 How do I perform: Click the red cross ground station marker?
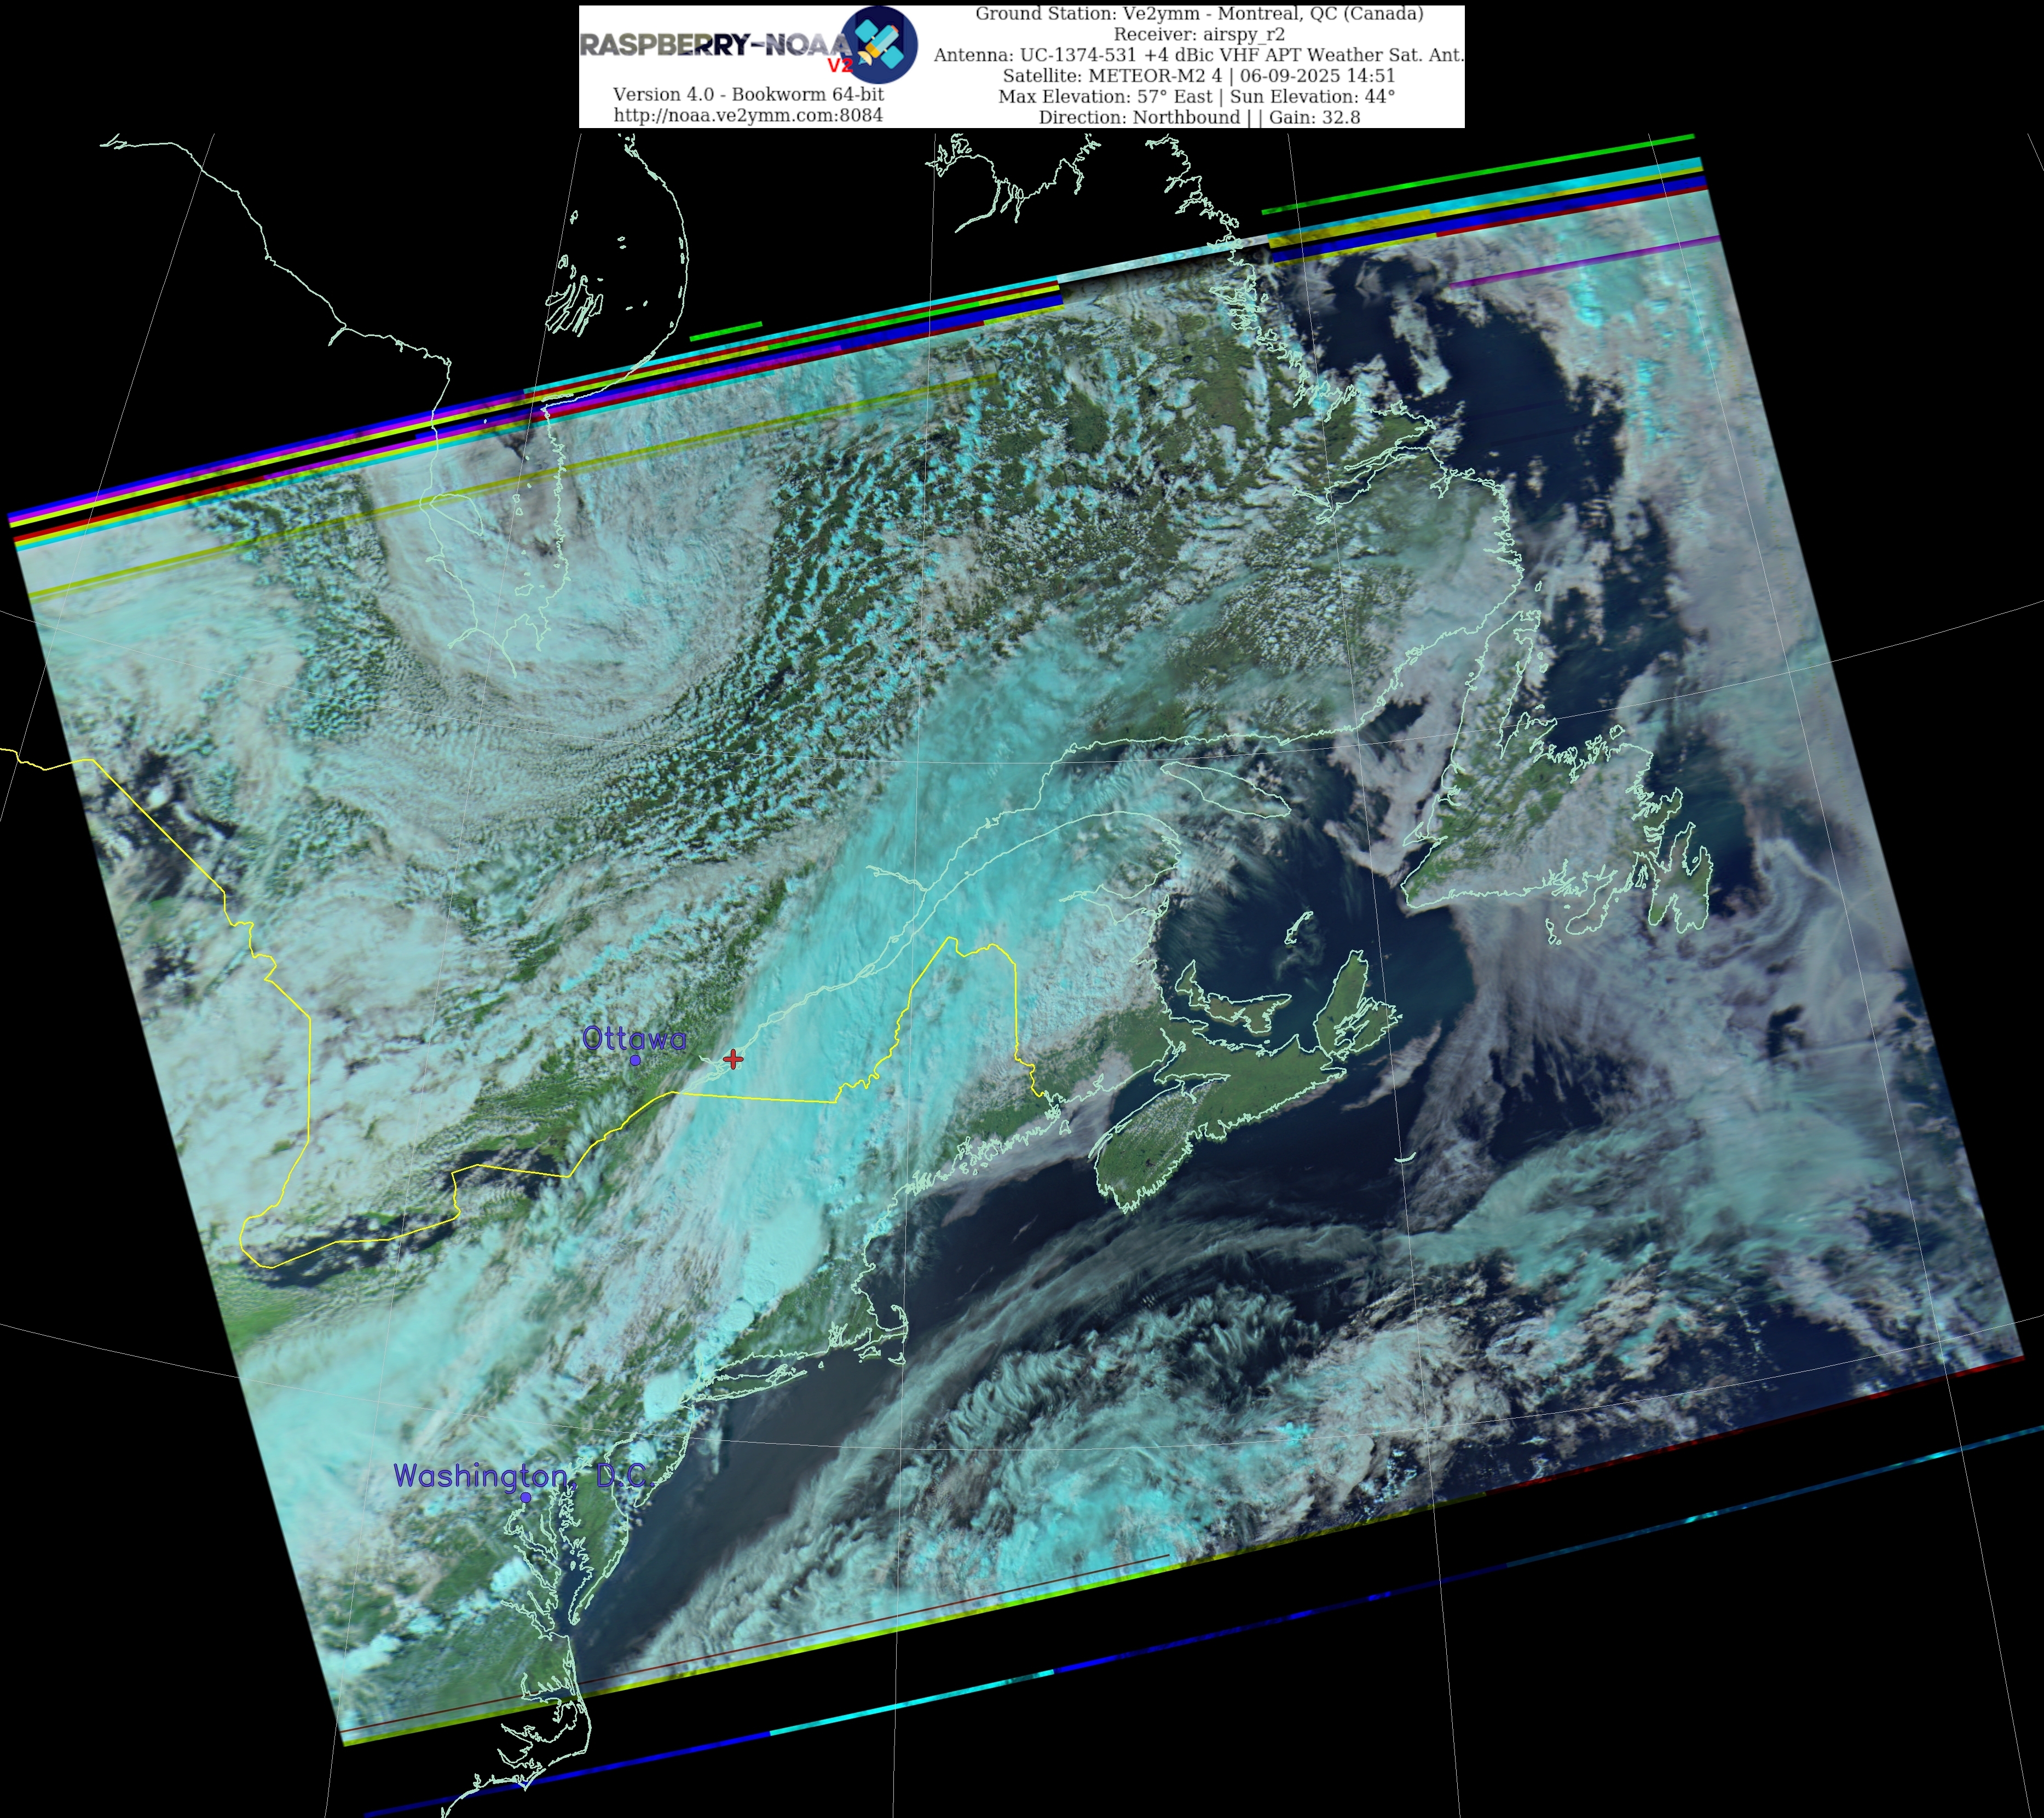pyautogui.click(x=733, y=1059)
